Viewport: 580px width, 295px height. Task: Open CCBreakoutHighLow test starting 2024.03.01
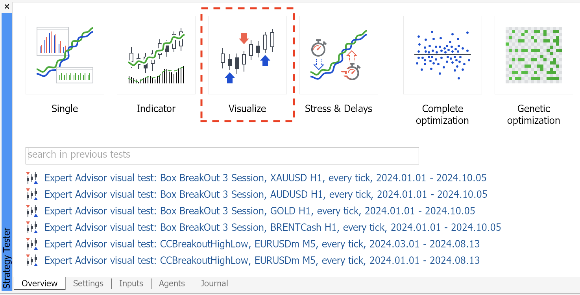[x=262, y=244]
